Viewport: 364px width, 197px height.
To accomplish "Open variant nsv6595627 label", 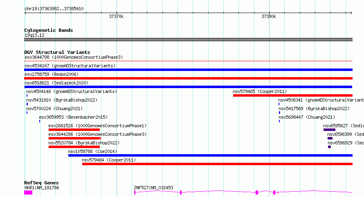I will [x=344, y=126].
